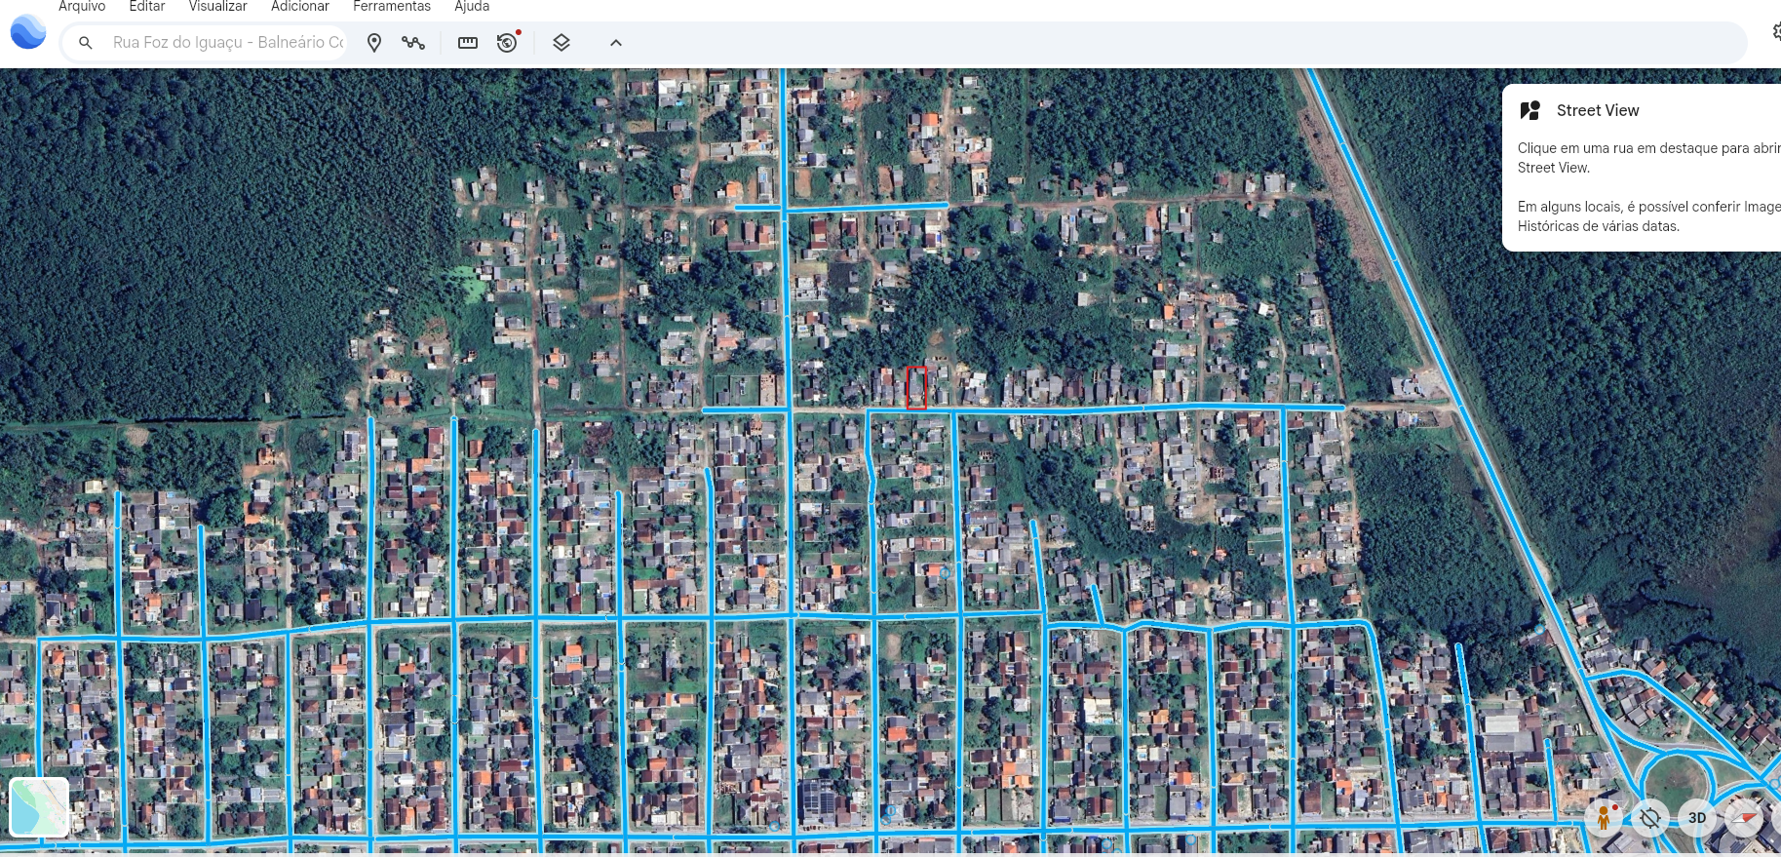The image size is (1781, 857).
Task: Open historical imagery timelapse tool
Action: pos(508,42)
